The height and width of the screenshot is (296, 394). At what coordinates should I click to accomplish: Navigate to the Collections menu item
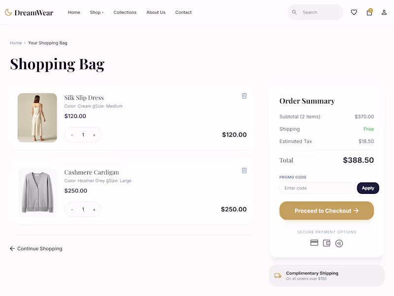[x=125, y=12]
